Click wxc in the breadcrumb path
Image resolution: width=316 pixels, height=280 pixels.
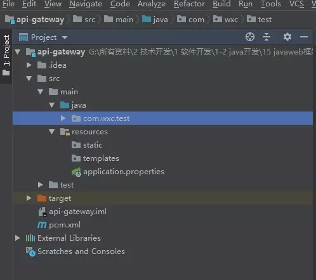coord(231,20)
